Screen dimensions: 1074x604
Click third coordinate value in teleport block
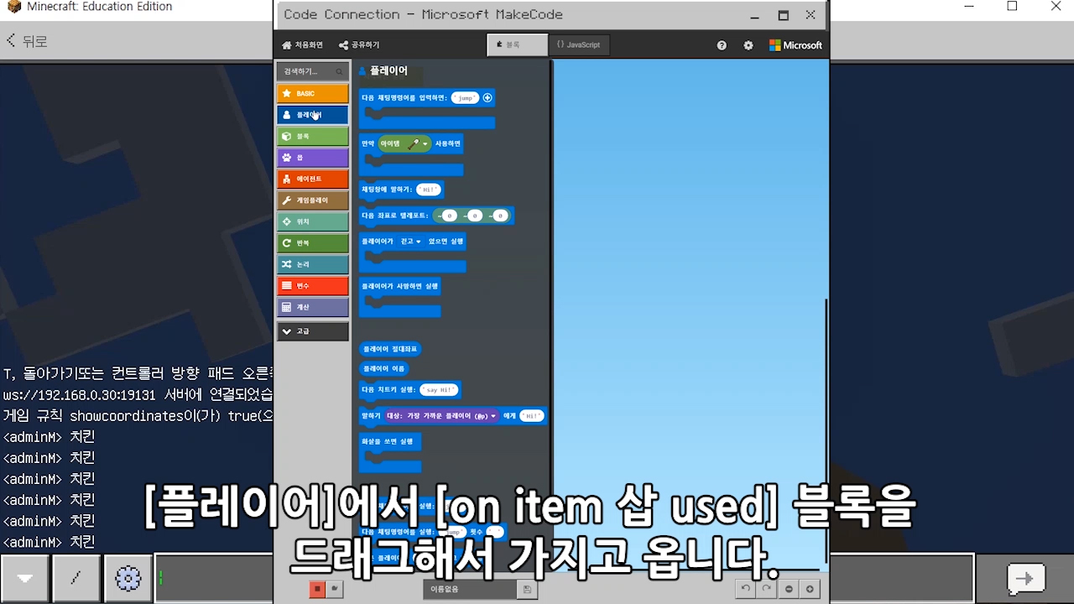click(501, 216)
